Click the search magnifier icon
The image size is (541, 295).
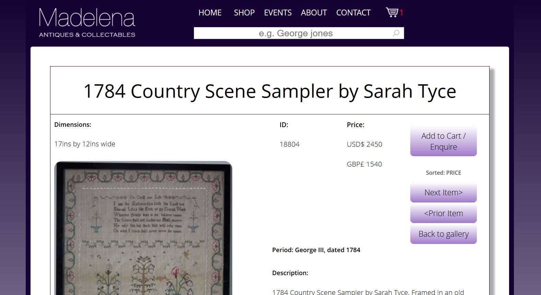pos(396,33)
